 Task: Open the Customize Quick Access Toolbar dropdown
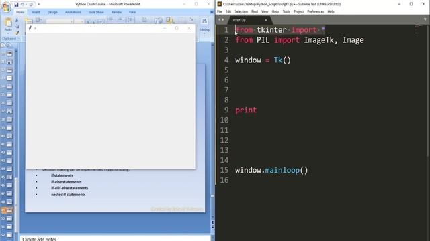[x=39, y=5]
